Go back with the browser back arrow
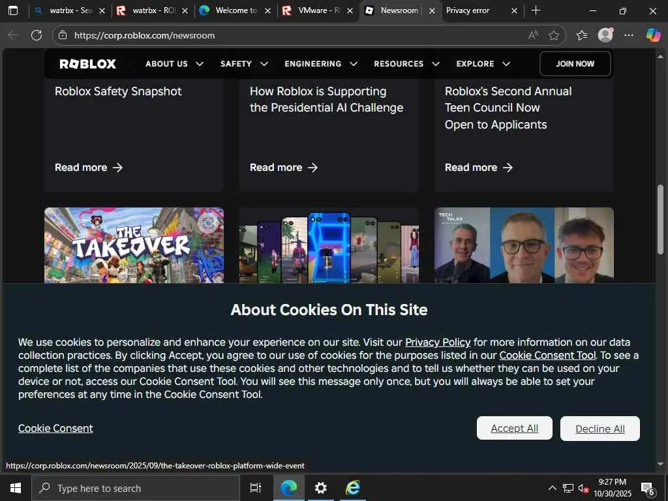668x501 pixels. [13, 35]
